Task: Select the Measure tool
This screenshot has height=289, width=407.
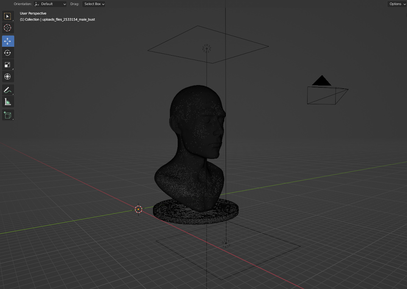Action: 8,102
